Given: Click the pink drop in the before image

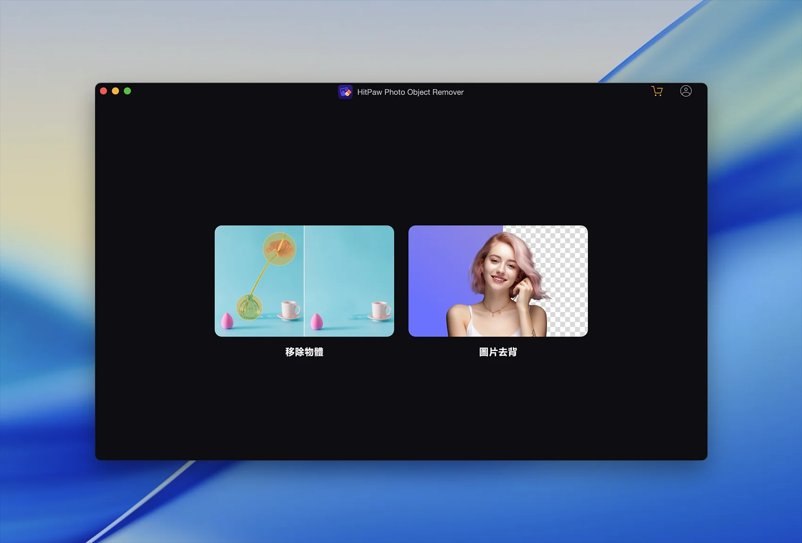Looking at the screenshot, I should point(227,321).
